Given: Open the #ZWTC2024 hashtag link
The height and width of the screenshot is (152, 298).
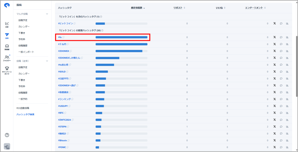Looking at the screenshot, I should pos(64,120).
